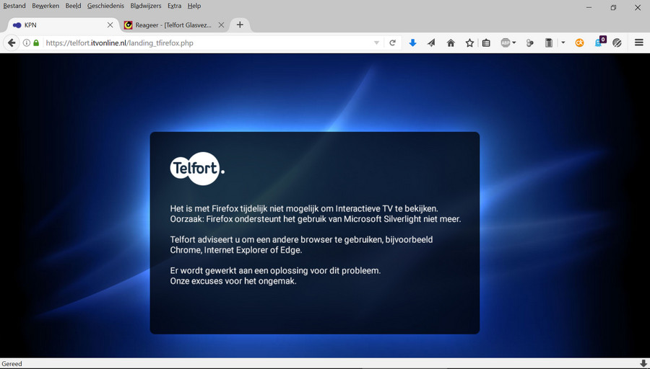The image size is (650, 369).
Task: Open a new tab with plus button
Action: coord(240,25)
